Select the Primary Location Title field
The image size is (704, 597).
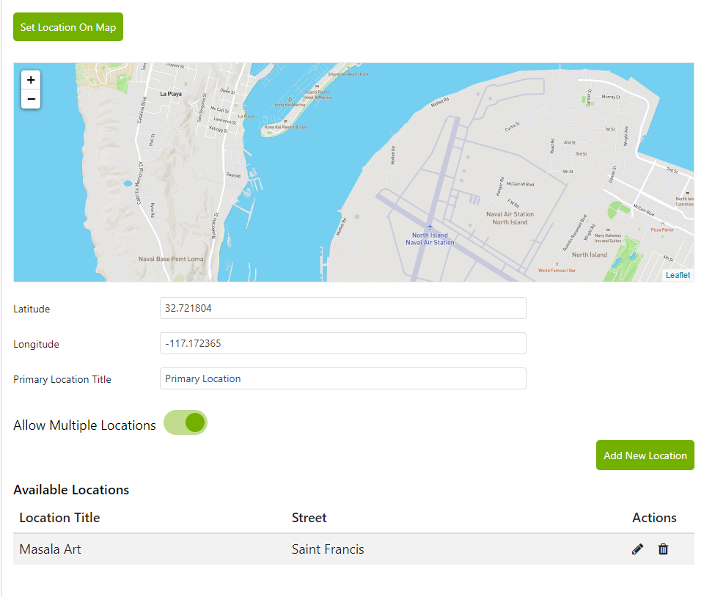coord(342,379)
